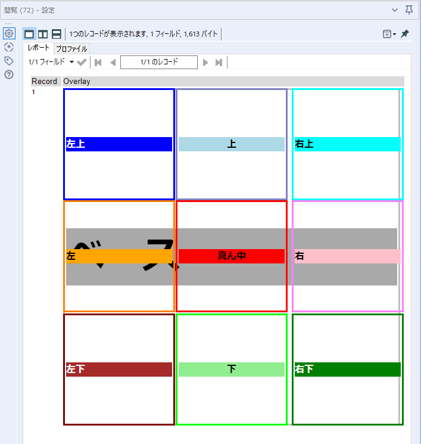
Task: Switch to side-by-side split view layout
Action: click(x=43, y=34)
